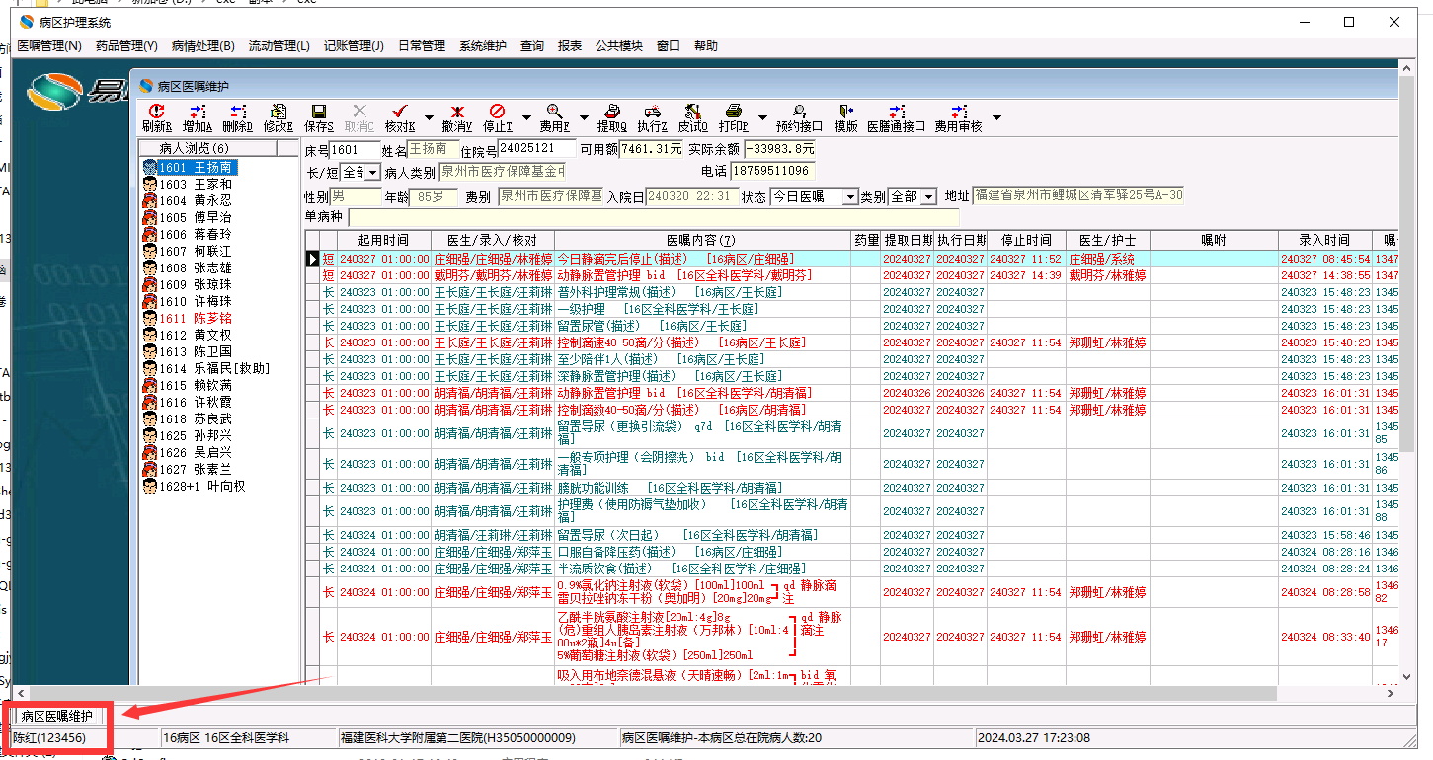The width and height of the screenshot is (1433, 760).
Task: Click the 电话 phone number field
Action: (772, 171)
